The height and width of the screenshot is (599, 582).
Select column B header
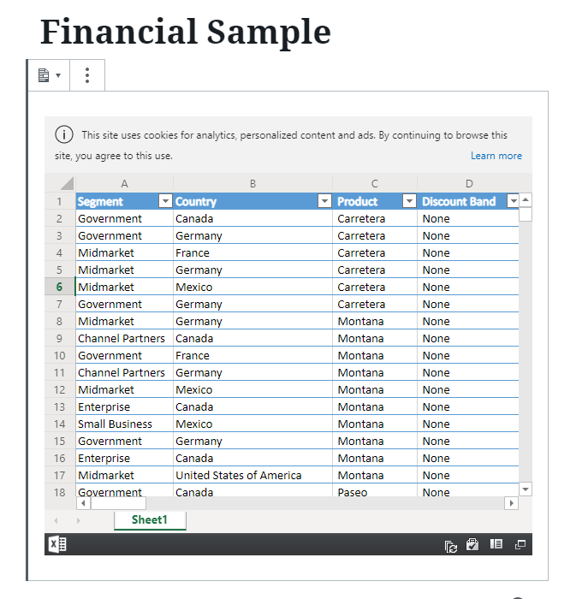tap(252, 184)
